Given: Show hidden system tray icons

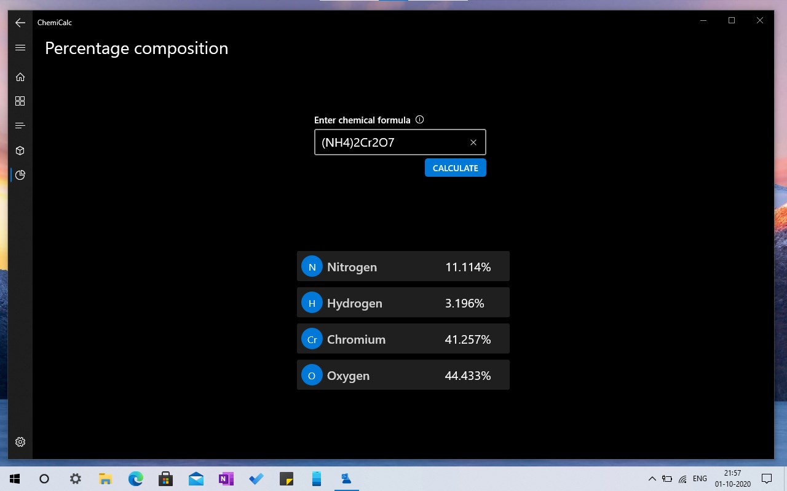Looking at the screenshot, I should [652, 479].
